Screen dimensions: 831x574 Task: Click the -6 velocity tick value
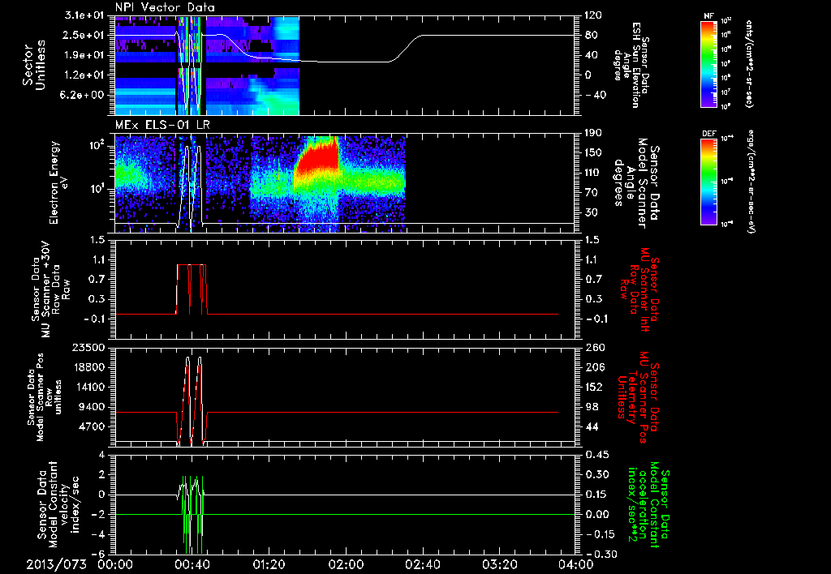pos(100,554)
